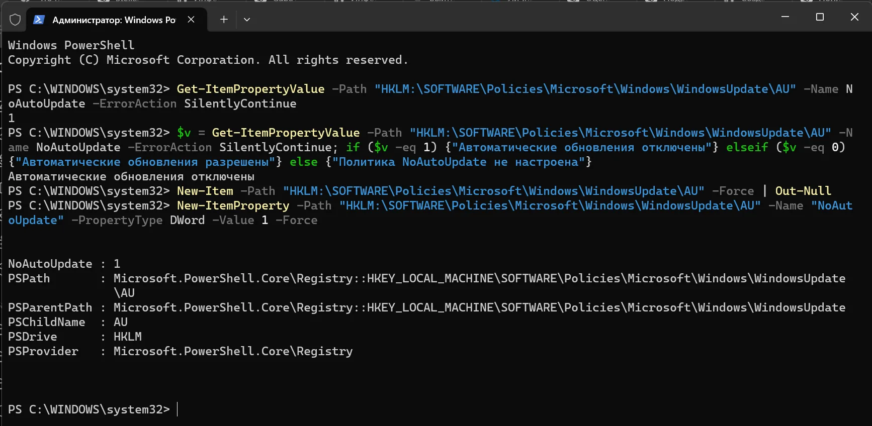The height and width of the screenshot is (426, 872).
Task: Close the Windows Terminal window
Action: pos(854,17)
